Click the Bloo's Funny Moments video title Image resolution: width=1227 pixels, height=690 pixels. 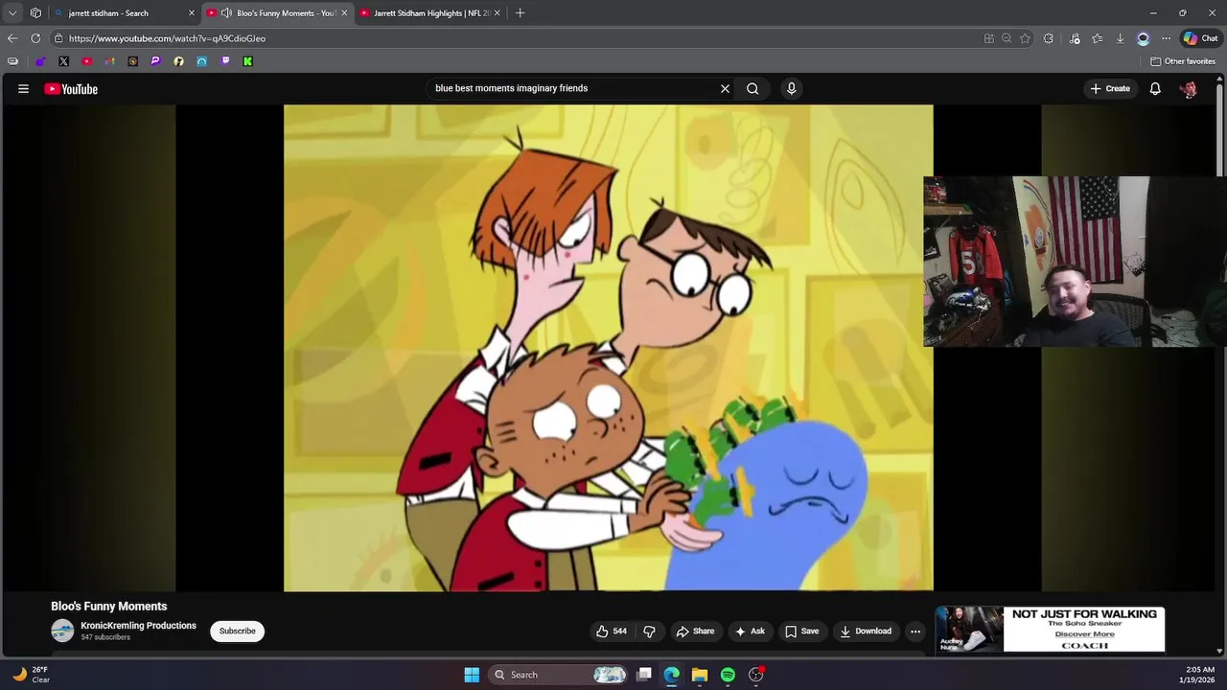[x=108, y=607]
